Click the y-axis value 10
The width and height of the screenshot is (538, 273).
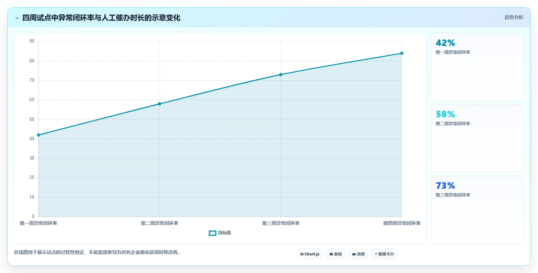pos(32,197)
